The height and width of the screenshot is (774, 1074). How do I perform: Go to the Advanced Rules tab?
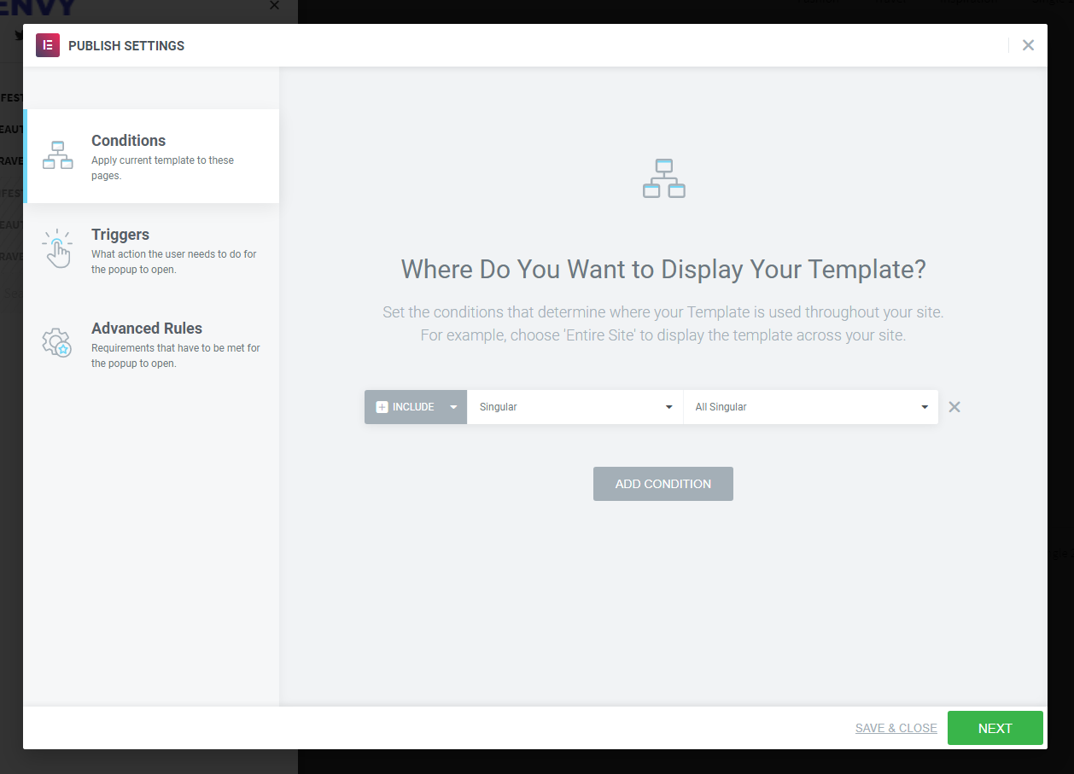coord(147,329)
